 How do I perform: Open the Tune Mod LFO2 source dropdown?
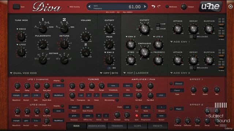[x=21, y=44]
